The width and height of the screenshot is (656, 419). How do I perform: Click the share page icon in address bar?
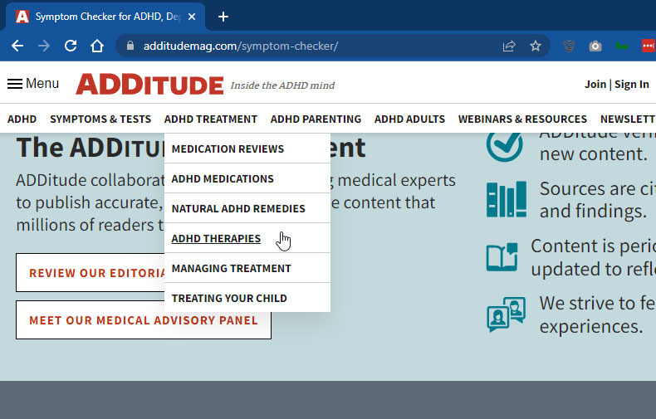(509, 46)
